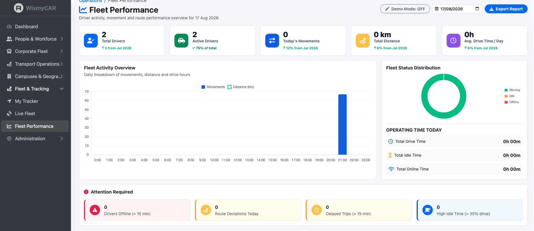
Task: Toggle Movements series in chart legend
Action: coord(213,87)
